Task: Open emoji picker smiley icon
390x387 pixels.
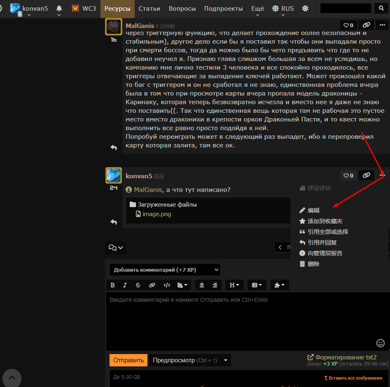Action: [380, 343]
